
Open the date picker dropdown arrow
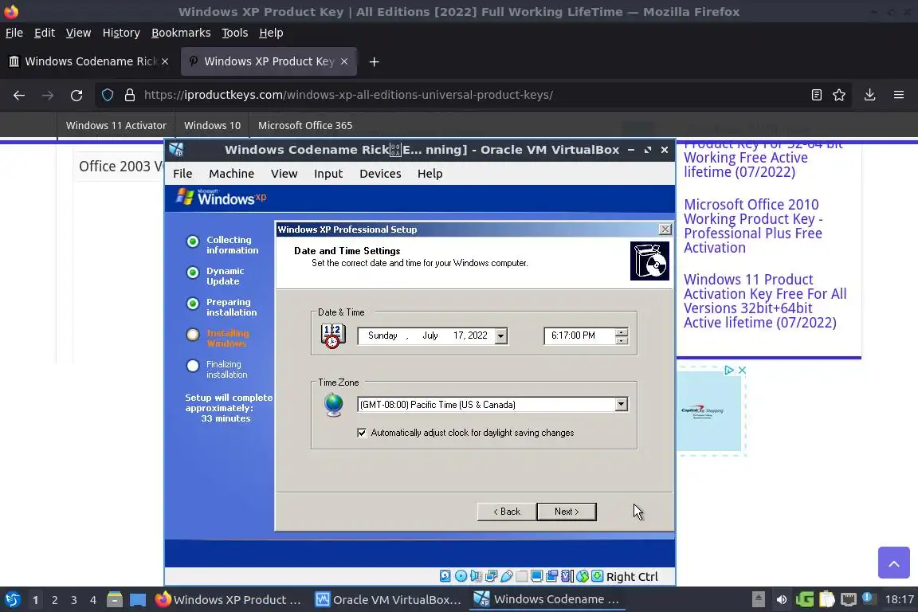coord(500,335)
